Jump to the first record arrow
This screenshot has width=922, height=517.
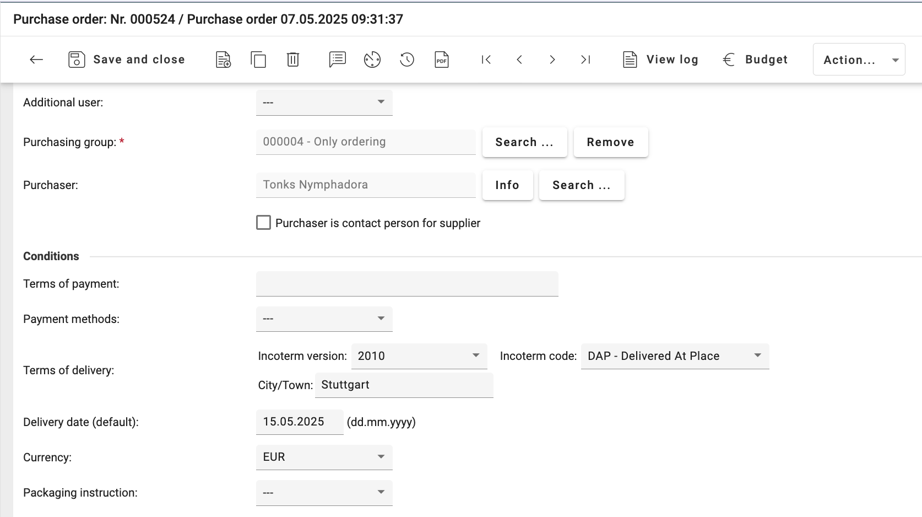(x=486, y=60)
